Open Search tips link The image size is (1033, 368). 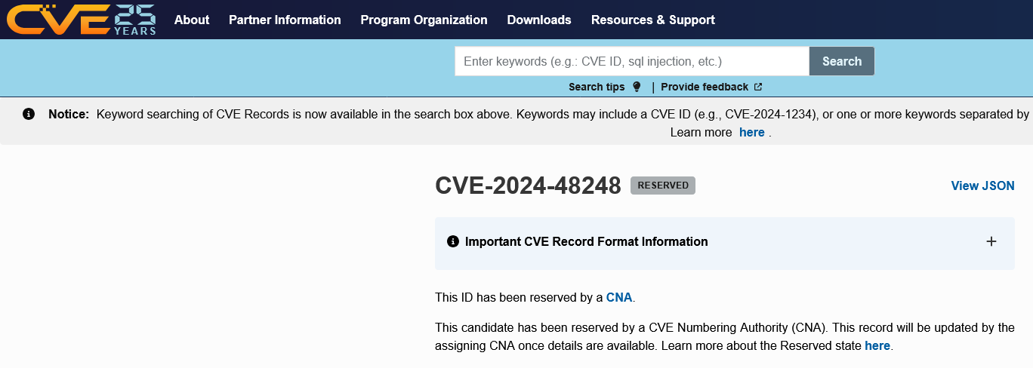tap(597, 87)
